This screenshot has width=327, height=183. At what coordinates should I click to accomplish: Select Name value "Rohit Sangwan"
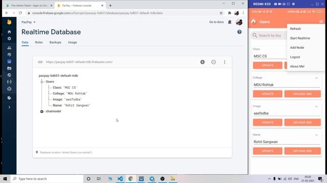pyautogui.click(x=77, y=105)
